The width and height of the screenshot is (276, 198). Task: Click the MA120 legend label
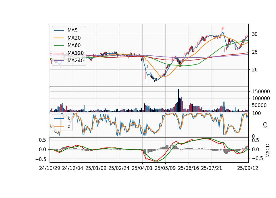76,53
